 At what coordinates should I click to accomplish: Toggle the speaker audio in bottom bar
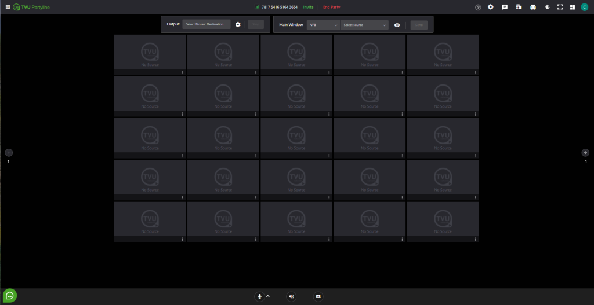tap(291, 296)
